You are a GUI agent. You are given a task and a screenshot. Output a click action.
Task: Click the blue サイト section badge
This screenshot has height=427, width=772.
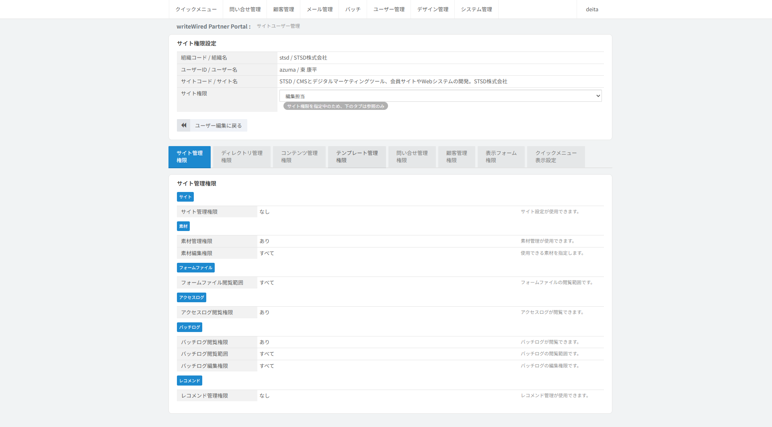(185, 197)
